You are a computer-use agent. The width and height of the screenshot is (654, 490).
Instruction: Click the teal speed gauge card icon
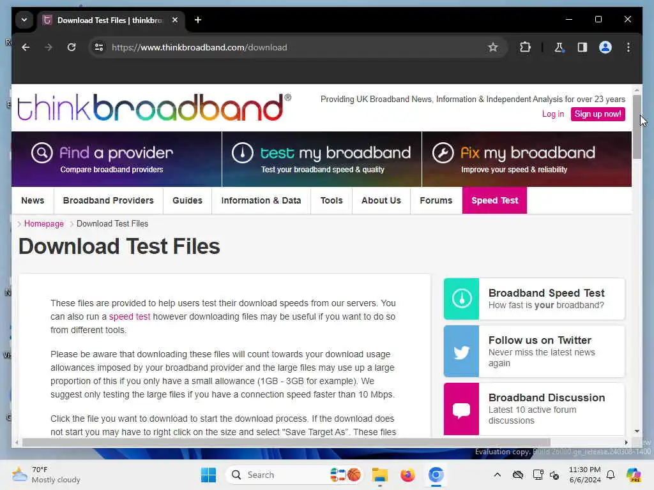pyautogui.click(x=461, y=299)
